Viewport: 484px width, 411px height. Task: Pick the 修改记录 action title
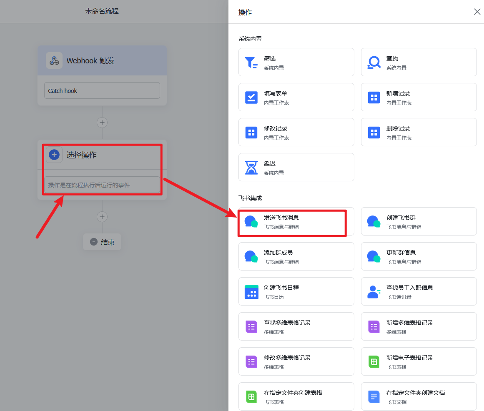275,128
